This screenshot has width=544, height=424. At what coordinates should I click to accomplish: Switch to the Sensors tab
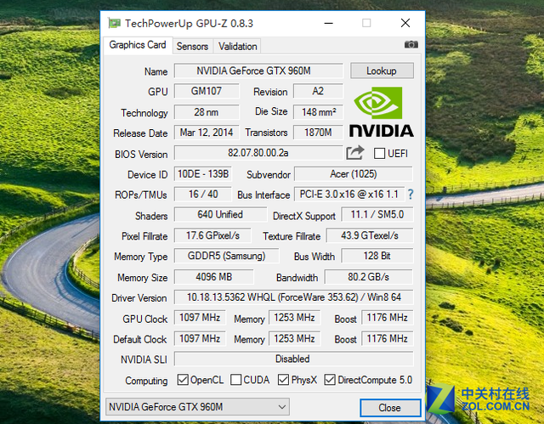(192, 47)
